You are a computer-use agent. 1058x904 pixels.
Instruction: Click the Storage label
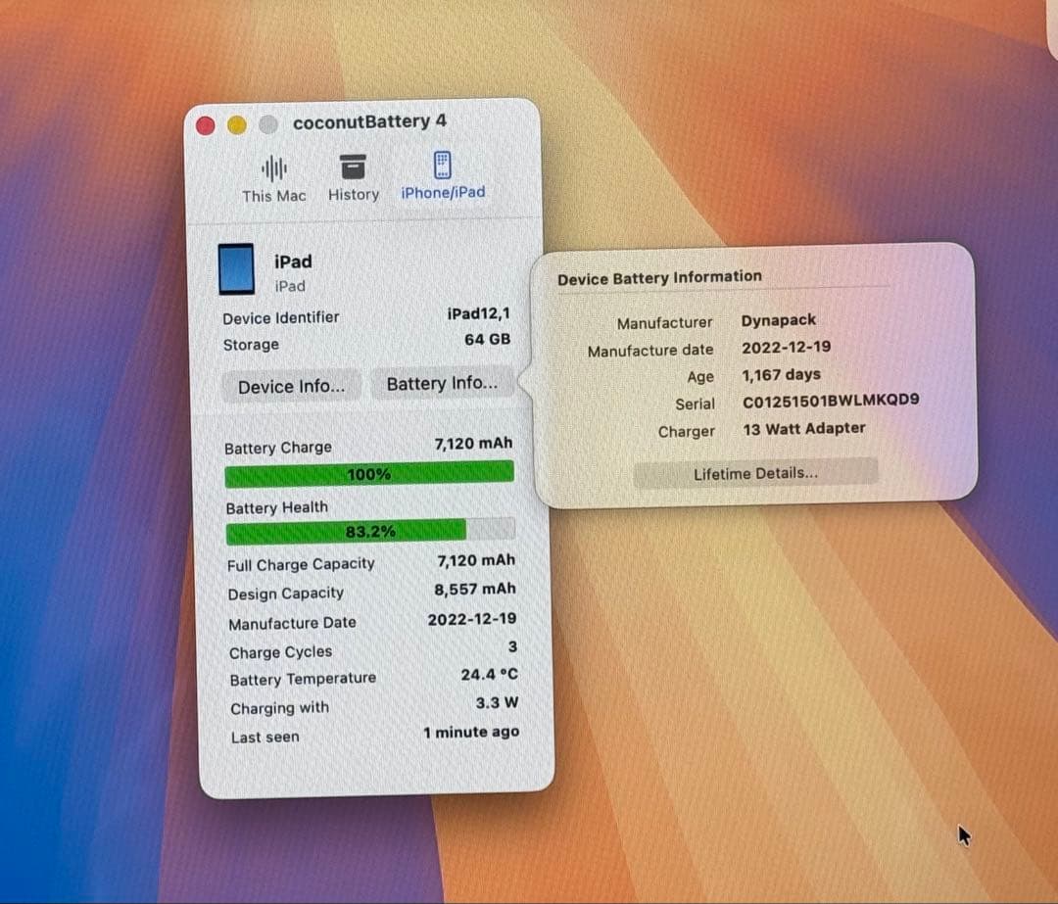click(x=251, y=345)
